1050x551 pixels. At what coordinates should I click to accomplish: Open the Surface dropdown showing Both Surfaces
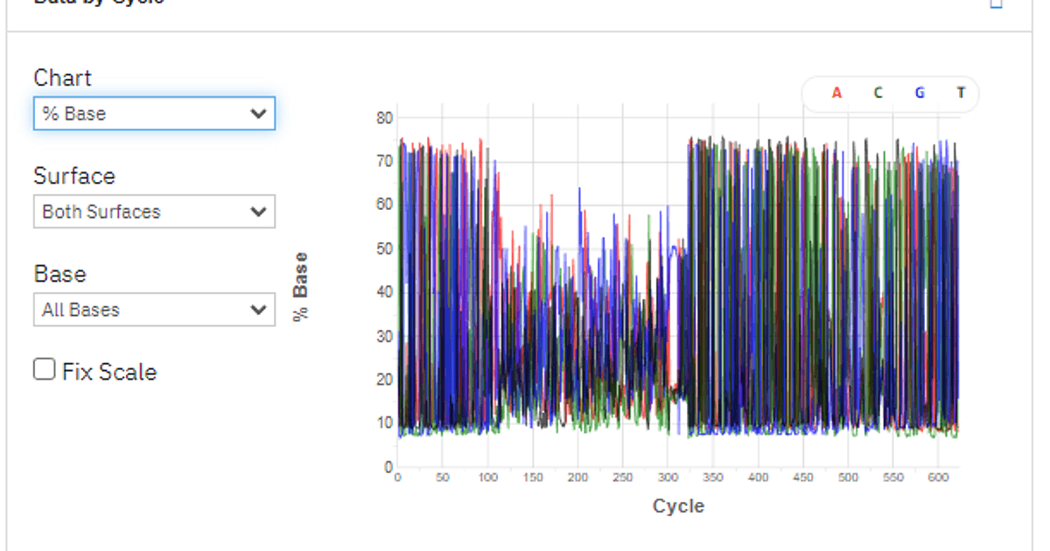[154, 211]
